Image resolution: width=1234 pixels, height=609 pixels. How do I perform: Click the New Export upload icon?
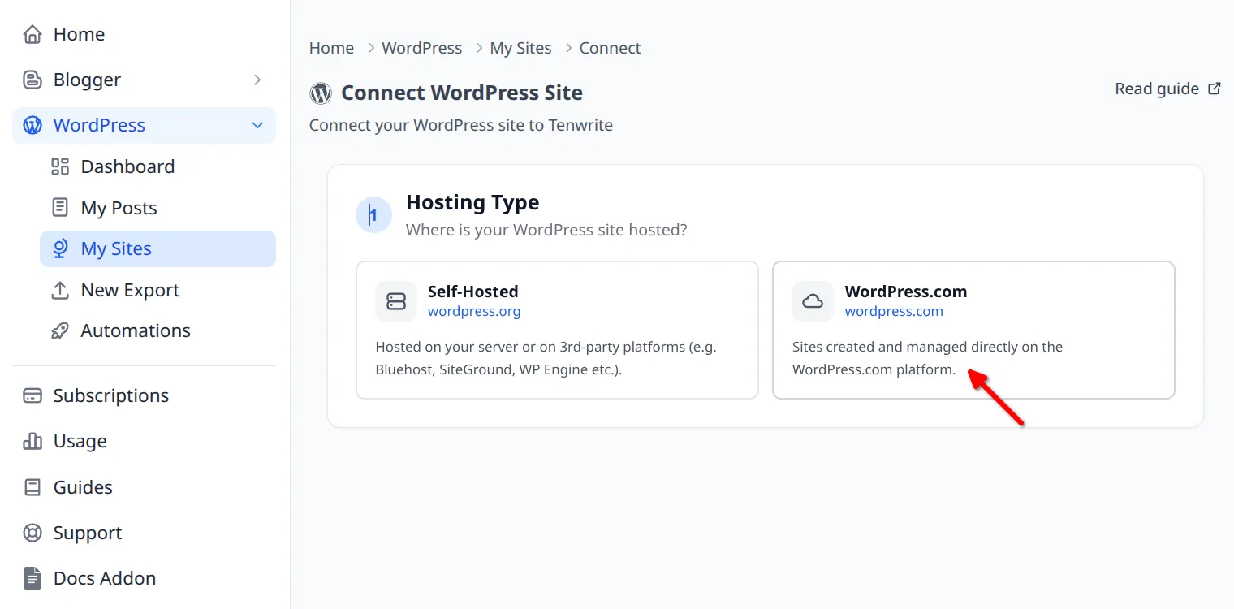(x=59, y=289)
